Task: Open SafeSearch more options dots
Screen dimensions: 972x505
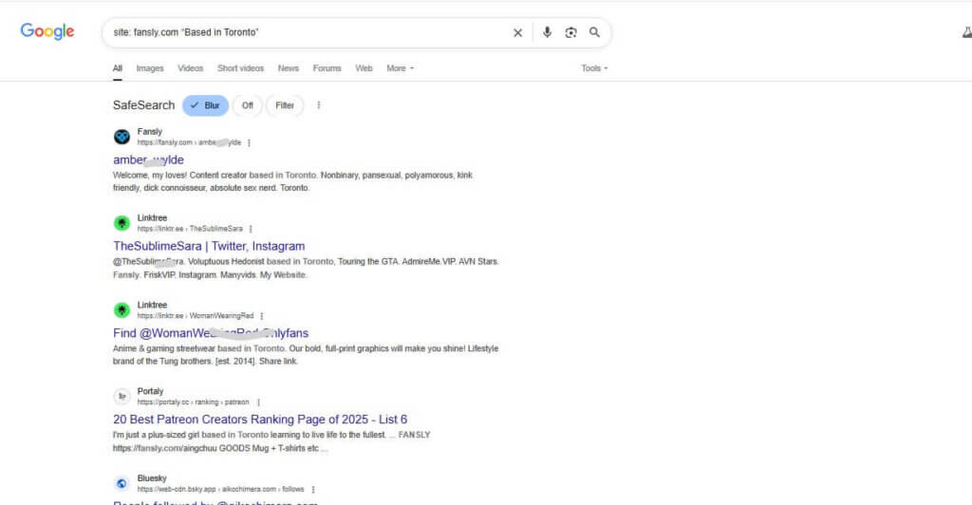Action: pyautogui.click(x=319, y=105)
